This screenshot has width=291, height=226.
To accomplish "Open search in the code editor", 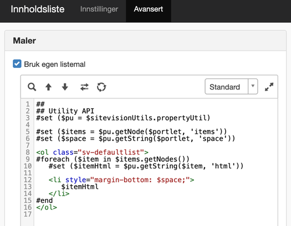I will pyautogui.click(x=32, y=87).
